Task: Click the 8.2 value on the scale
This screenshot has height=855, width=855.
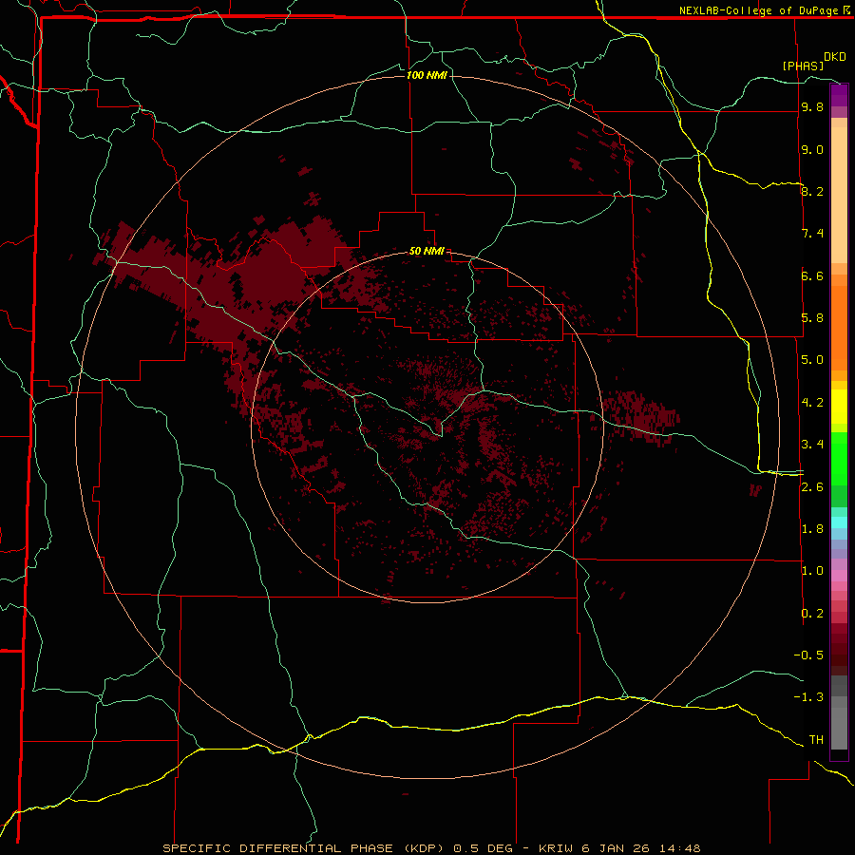Action: tap(812, 191)
